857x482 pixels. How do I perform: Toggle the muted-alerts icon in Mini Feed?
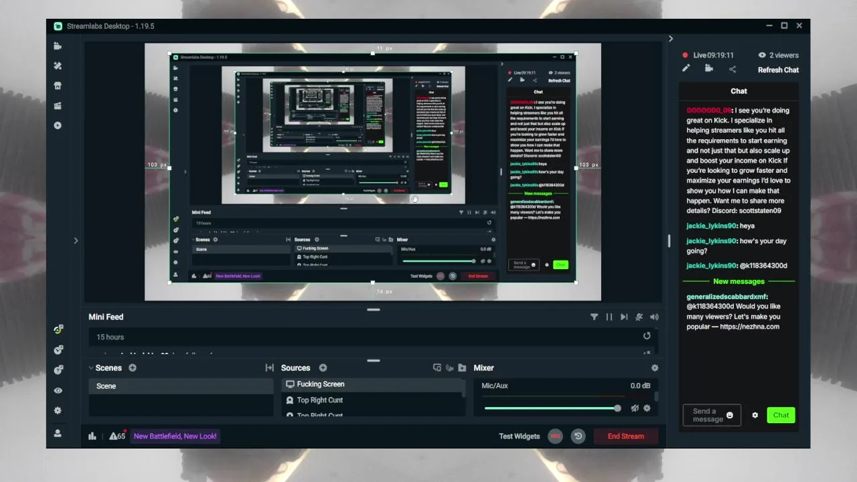tap(639, 317)
